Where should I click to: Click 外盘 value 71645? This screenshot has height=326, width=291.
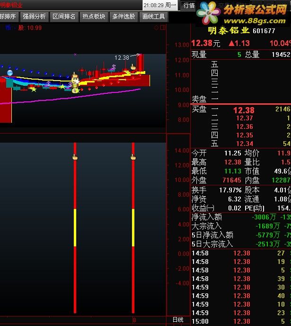(x=232, y=180)
